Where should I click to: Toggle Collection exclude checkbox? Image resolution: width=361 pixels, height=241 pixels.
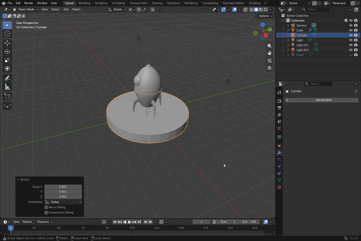click(x=346, y=20)
